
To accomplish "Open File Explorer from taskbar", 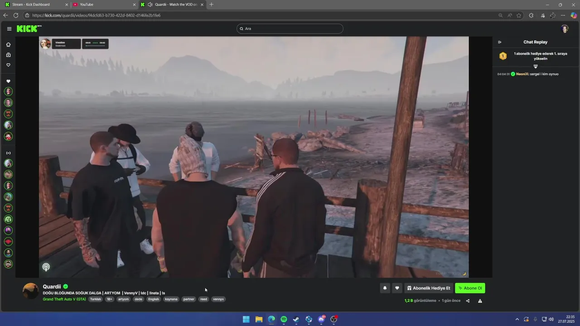I will [259, 319].
